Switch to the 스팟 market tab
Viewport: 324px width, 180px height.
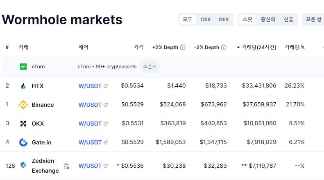[247, 19]
